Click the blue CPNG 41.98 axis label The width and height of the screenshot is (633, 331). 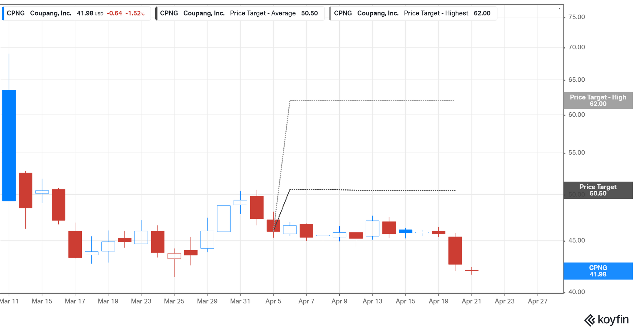tap(598, 271)
